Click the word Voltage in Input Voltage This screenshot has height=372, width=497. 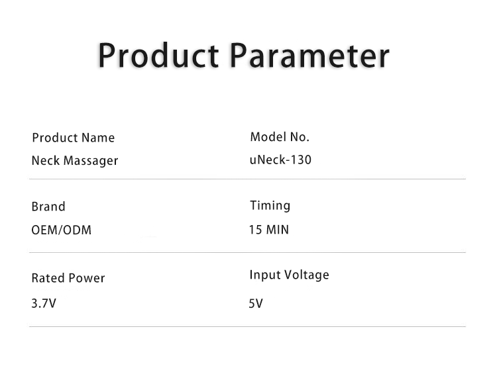coord(307,275)
